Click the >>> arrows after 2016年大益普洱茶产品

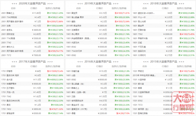point(116,62)
